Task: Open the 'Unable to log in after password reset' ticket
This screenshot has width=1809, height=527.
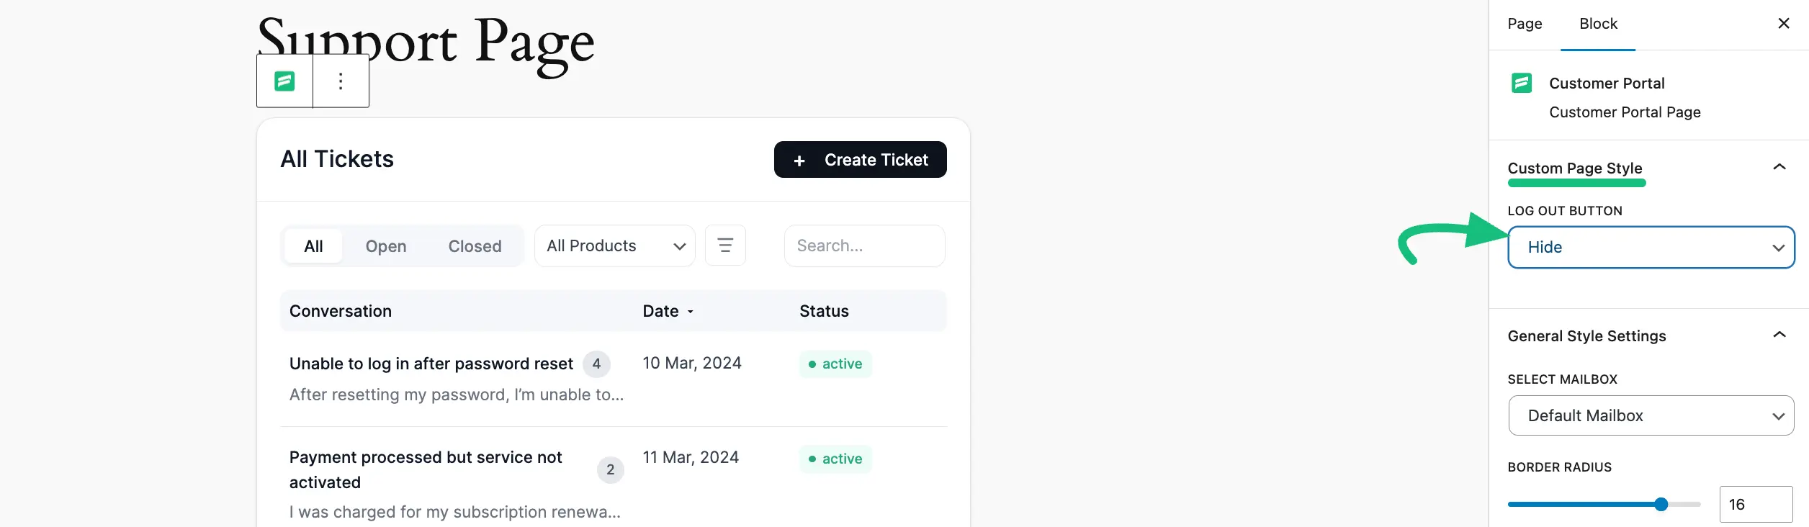Action: click(431, 364)
